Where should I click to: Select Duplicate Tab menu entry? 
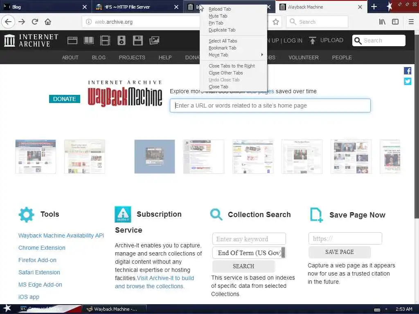click(x=233, y=30)
